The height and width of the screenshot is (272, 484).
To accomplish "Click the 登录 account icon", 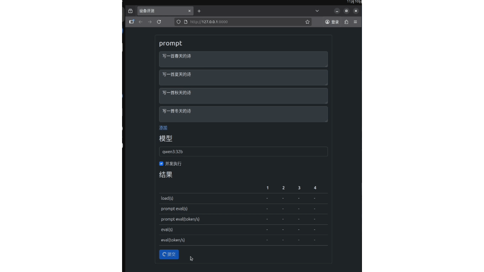I will pyautogui.click(x=331, y=22).
